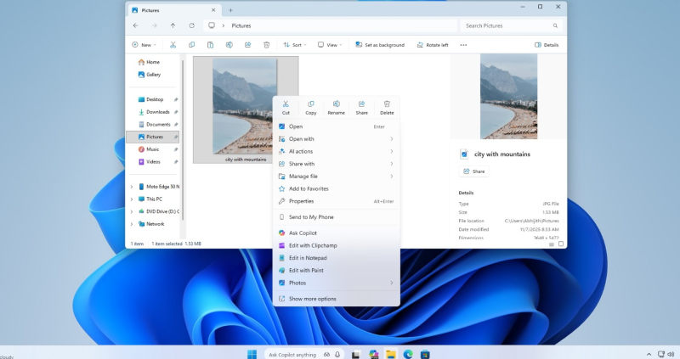Open the Sort dropdown in toolbar

click(x=294, y=45)
